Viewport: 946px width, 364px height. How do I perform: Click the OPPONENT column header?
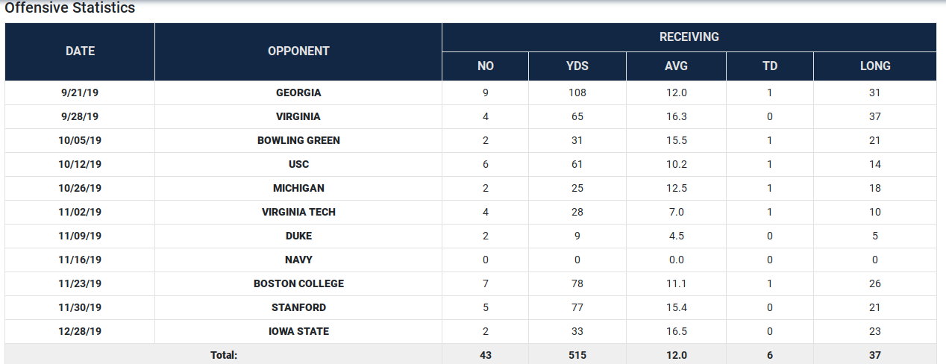point(298,51)
